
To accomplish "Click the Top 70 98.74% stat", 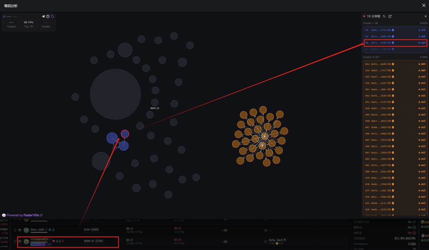I will coord(29,24).
